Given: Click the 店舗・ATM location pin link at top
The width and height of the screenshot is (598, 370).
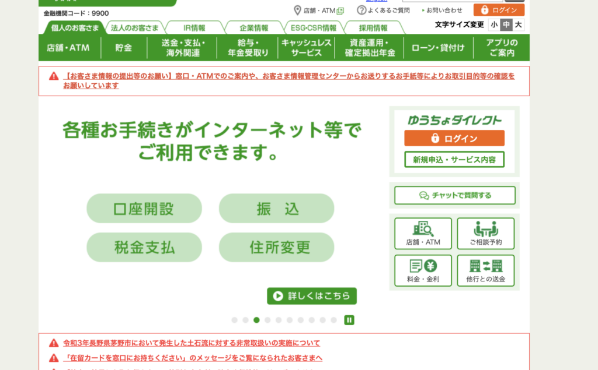Looking at the screenshot, I should click(x=318, y=10).
